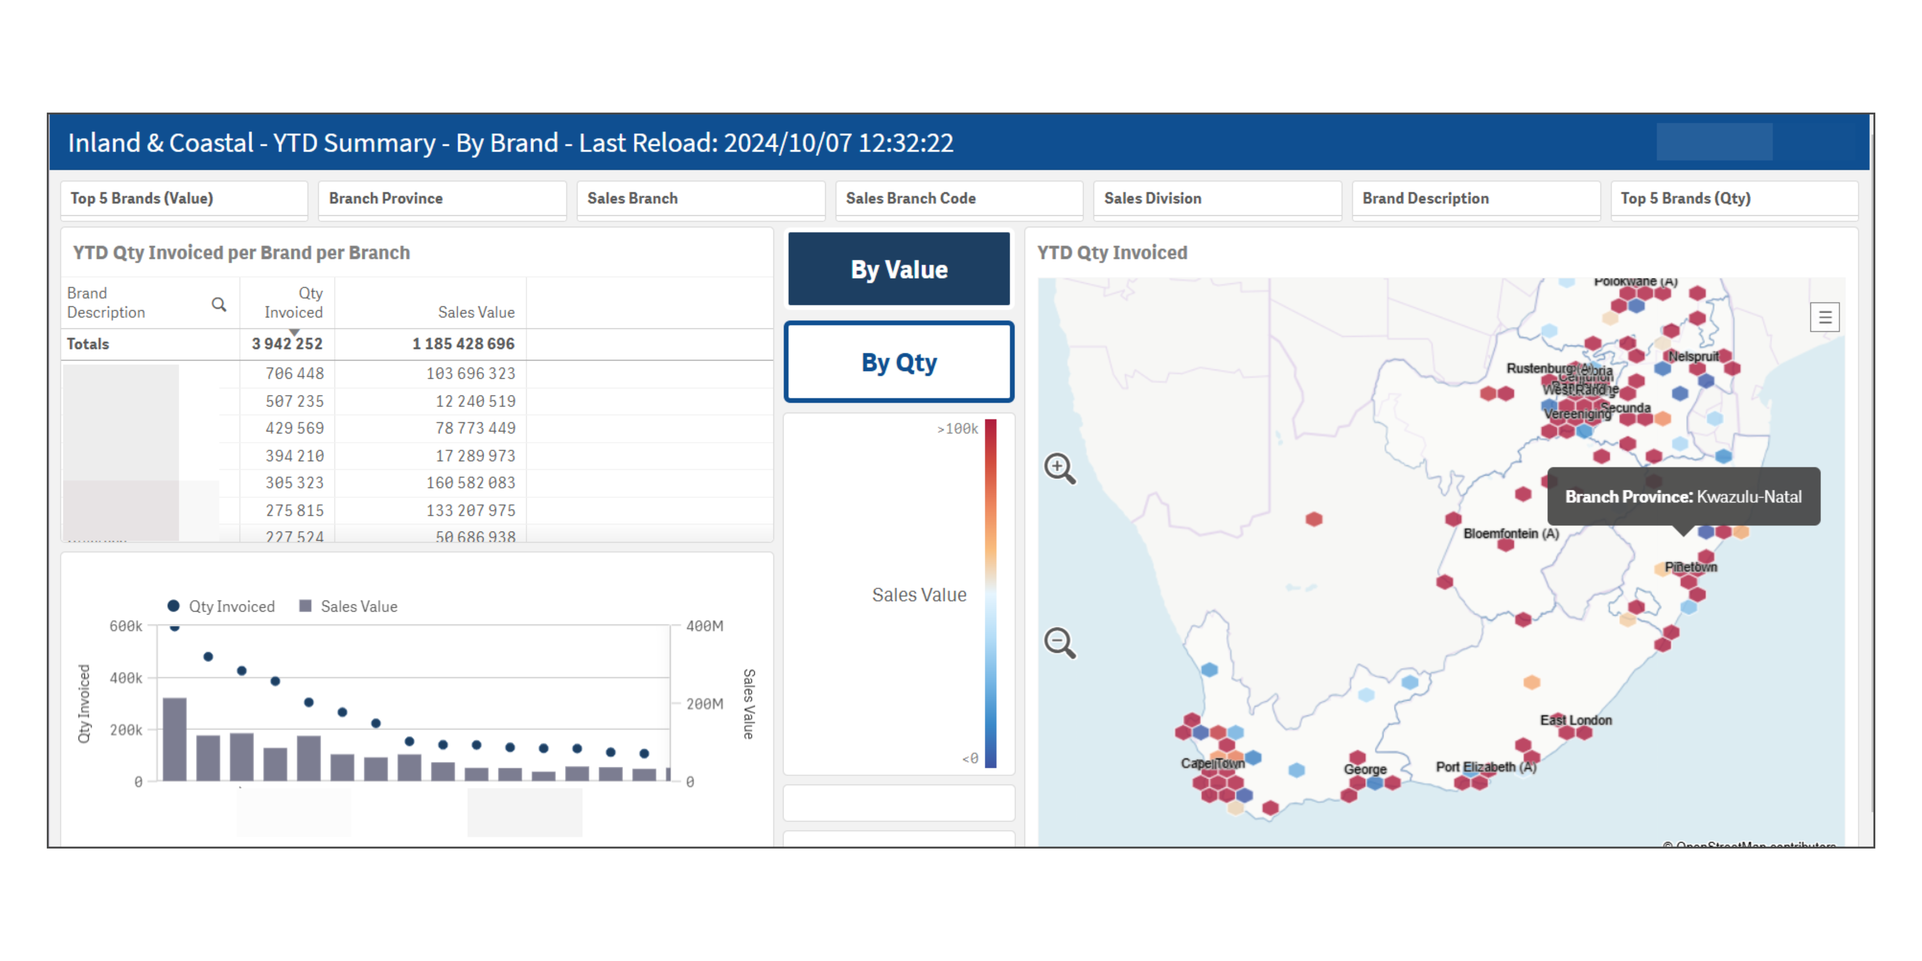Click the Qty Invoiced legend dot
The width and height of the screenshot is (1922, 961).
tap(174, 606)
